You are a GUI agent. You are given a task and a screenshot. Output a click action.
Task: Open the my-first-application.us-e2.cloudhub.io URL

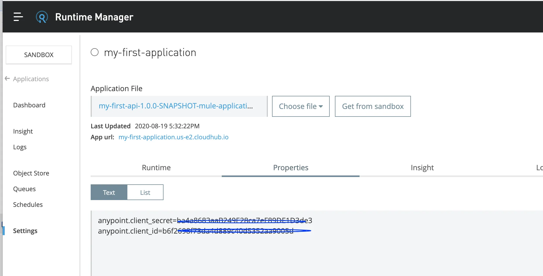point(173,137)
